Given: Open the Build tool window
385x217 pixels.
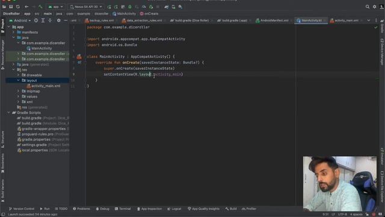Looking at the screenshot, I should tap(231, 209).
